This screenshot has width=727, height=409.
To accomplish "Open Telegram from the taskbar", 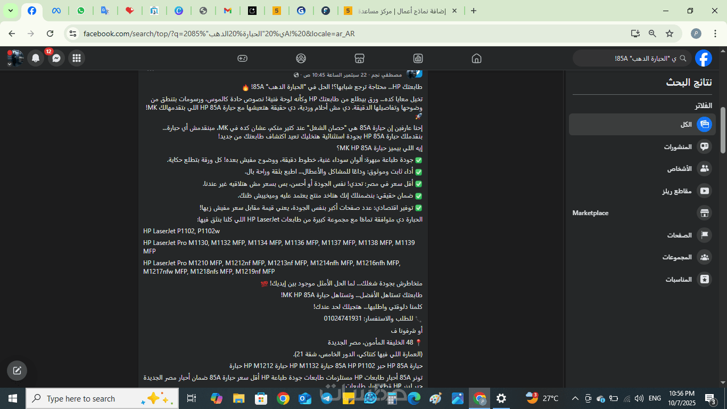I will (326, 398).
